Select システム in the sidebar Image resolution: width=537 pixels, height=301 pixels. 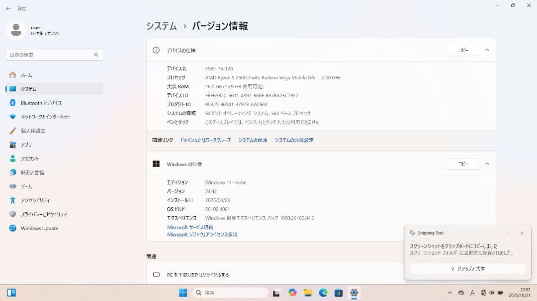coord(54,89)
